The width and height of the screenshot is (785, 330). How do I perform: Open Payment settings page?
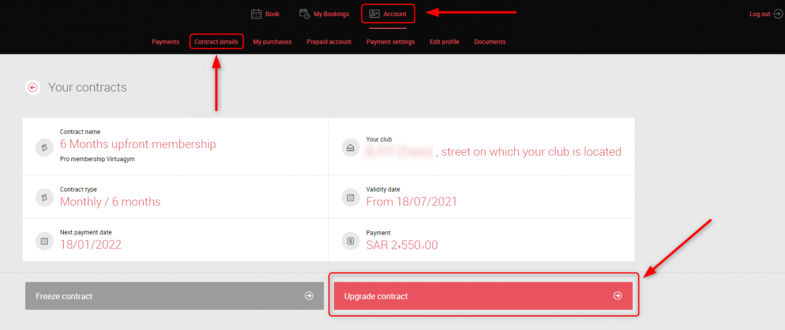[x=390, y=42]
